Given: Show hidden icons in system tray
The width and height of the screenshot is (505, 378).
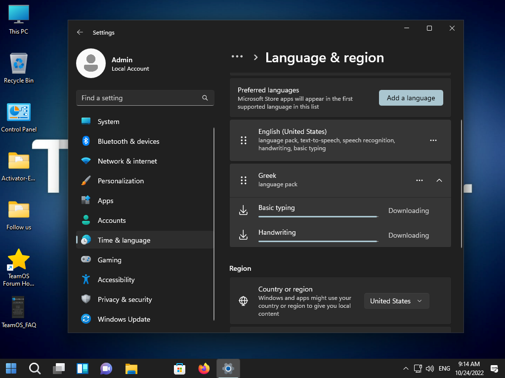Looking at the screenshot, I should coord(406,369).
